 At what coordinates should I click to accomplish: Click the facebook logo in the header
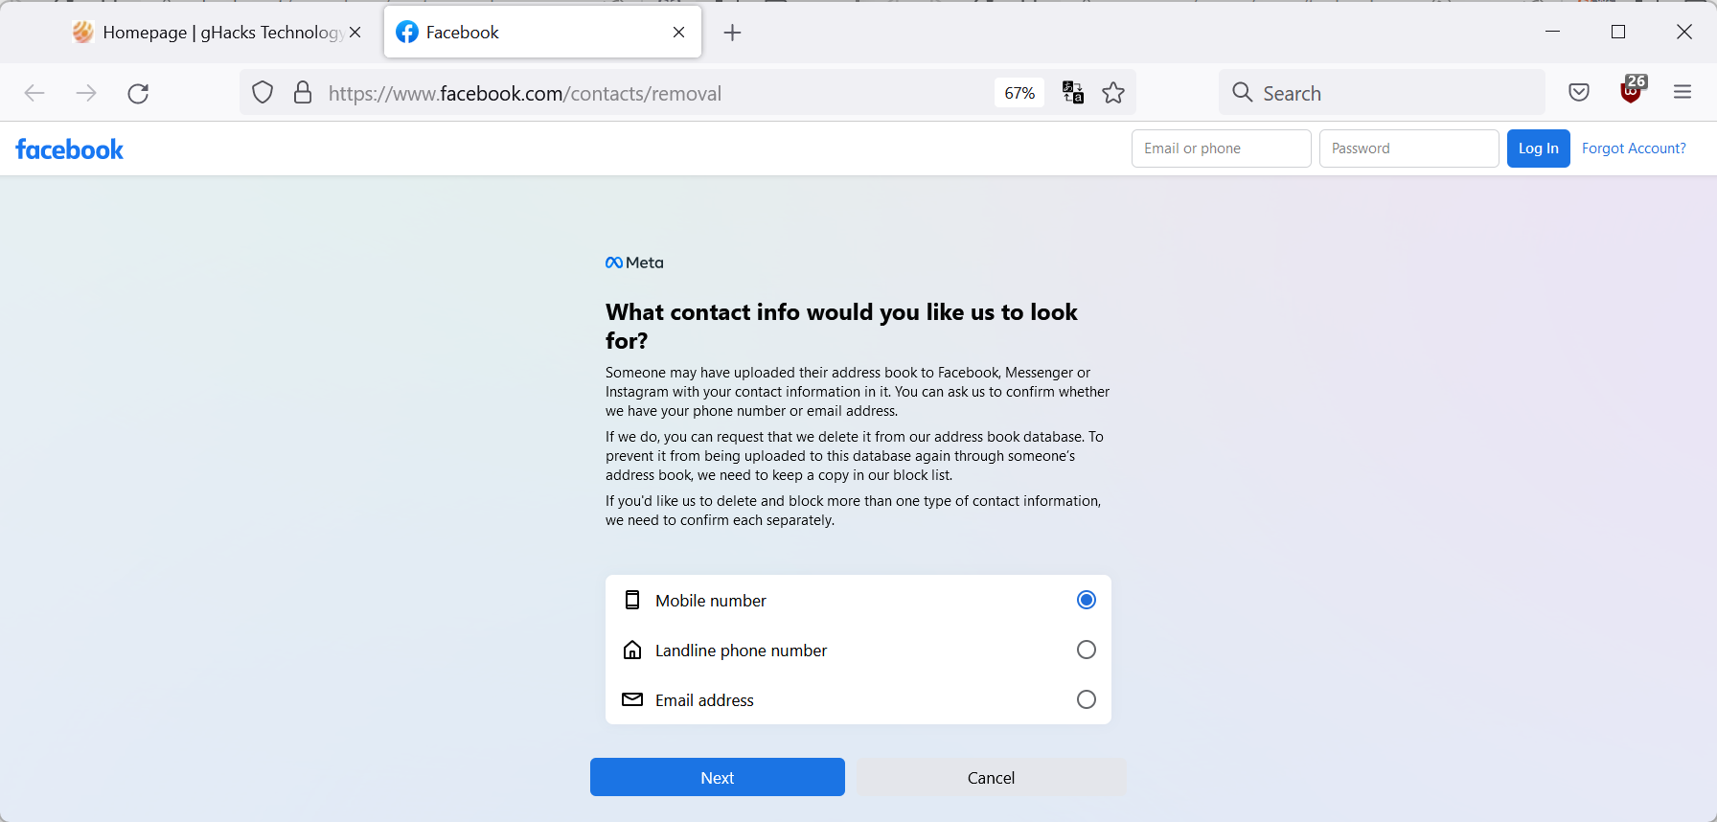click(69, 149)
